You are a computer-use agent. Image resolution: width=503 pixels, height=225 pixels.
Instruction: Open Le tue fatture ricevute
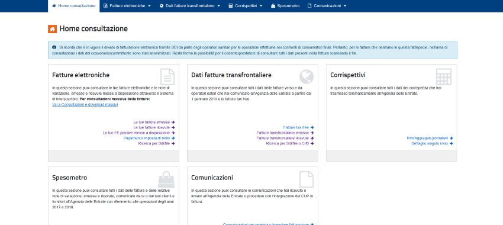tap(154, 127)
